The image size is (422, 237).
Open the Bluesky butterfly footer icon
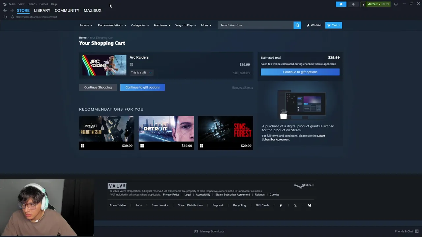point(310,205)
